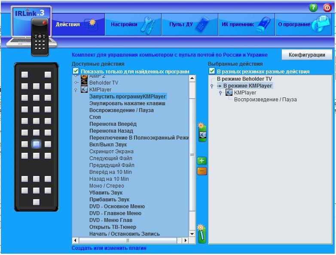336x255 pixels.
Task: Select Назад на 10 Min action
Action: pos(109,179)
